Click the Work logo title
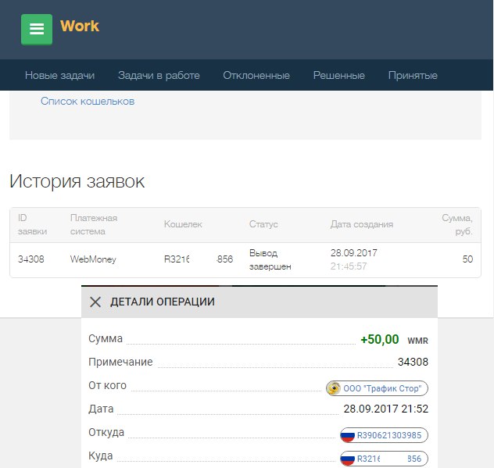The width and height of the screenshot is (494, 468). click(x=80, y=26)
